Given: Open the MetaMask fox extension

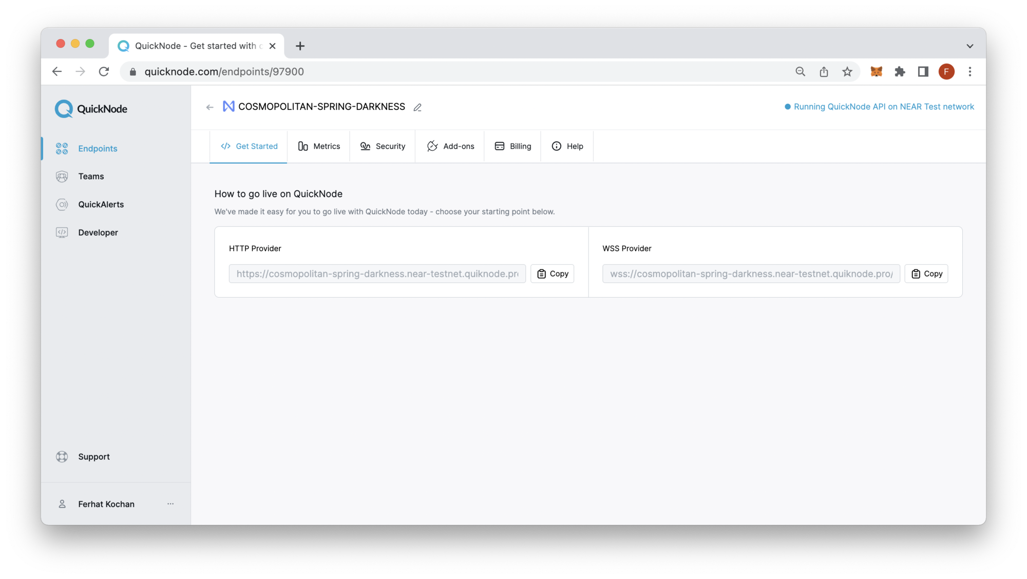Looking at the screenshot, I should [x=876, y=72].
